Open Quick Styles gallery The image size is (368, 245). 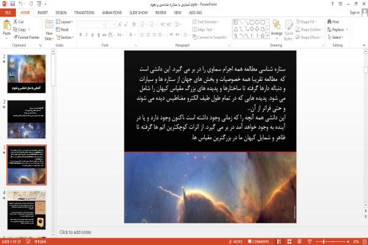(x=289, y=30)
